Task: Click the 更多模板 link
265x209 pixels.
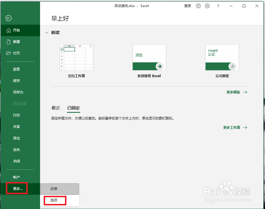Action: click(x=237, y=92)
